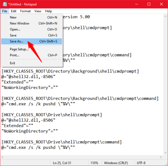This screenshot has width=168, height=166.
Task: Open the File menu
Action: [5, 11]
